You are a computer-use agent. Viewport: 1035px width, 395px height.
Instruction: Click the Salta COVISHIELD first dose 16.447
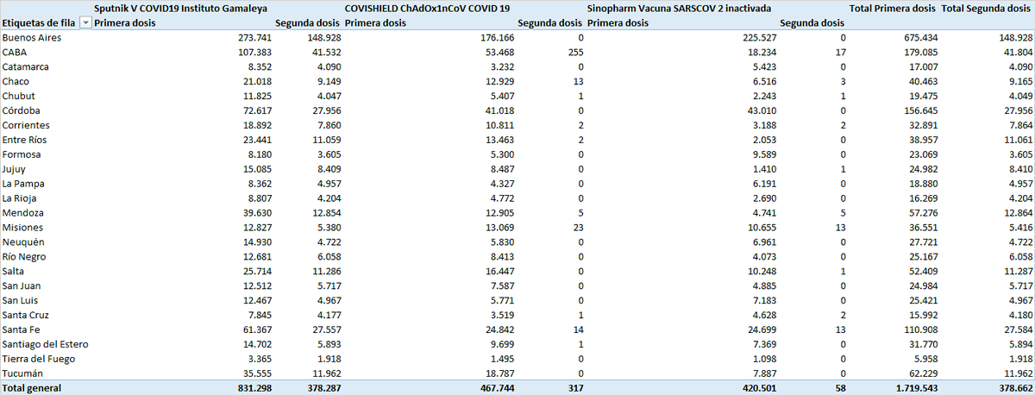tap(499, 271)
